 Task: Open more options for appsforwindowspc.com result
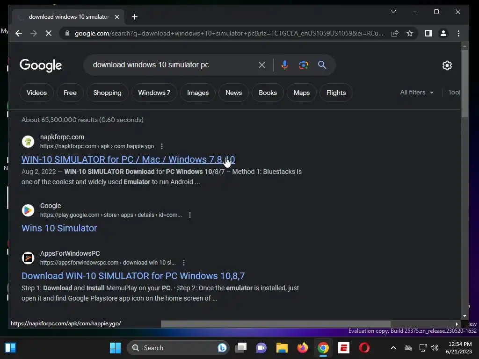(x=183, y=263)
